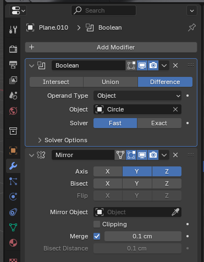Screen dimensions: 204x262
Task: Collapse the Boolean modifier panel
Action: [32, 65]
